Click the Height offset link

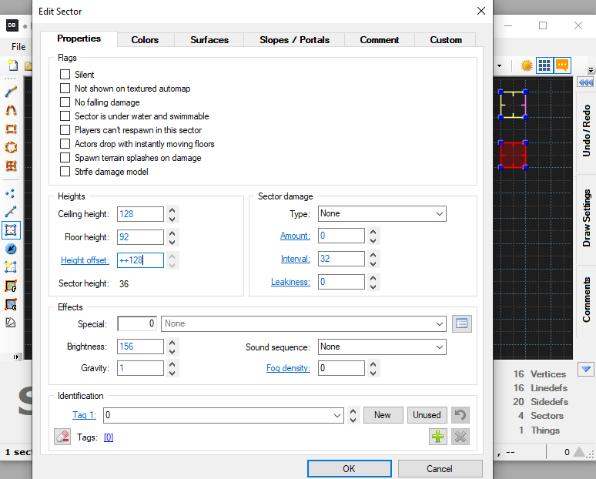click(85, 260)
